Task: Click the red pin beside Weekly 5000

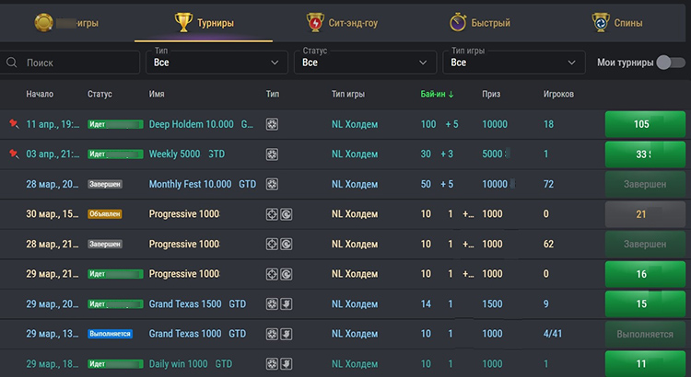Action: coord(13,154)
